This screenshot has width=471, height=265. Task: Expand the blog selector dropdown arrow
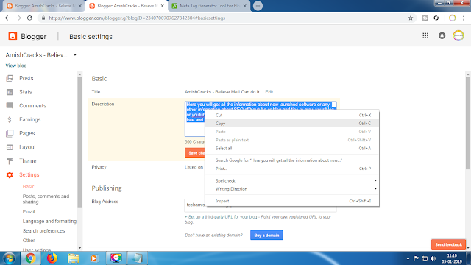(75, 55)
